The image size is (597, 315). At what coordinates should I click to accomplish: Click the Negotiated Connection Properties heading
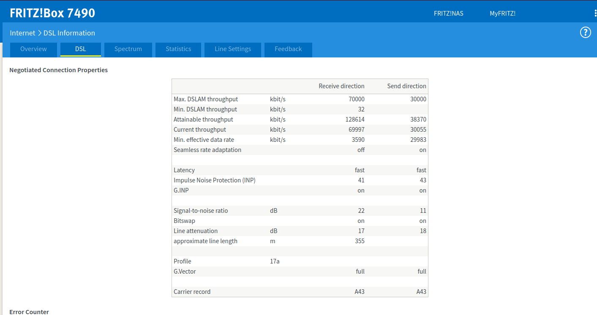(58, 70)
